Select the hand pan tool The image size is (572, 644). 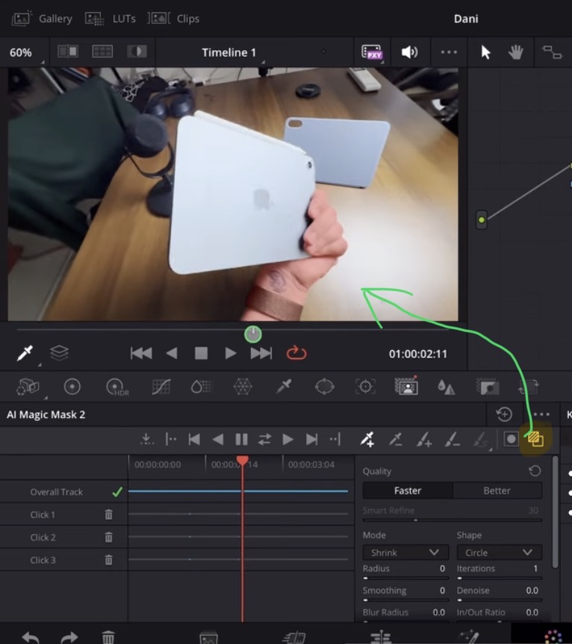tap(516, 52)
